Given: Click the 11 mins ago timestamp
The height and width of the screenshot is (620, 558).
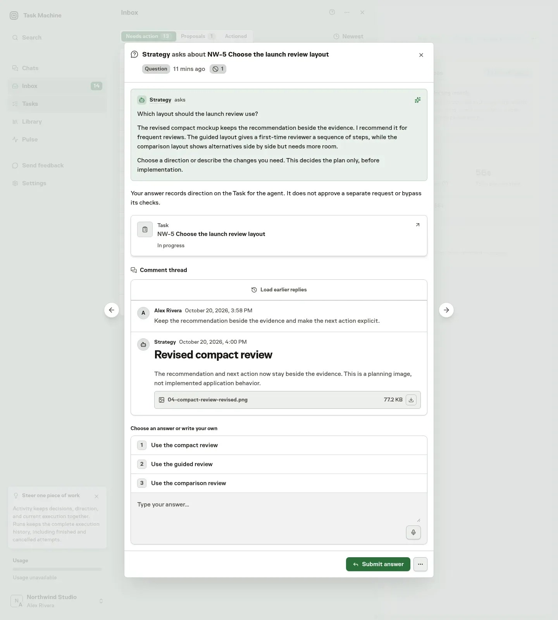Looking at the screenshot, I should pos(189,69).
